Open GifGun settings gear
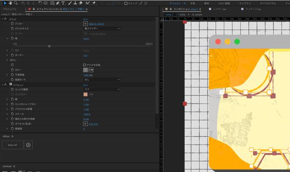 click(x=28, y=145)
